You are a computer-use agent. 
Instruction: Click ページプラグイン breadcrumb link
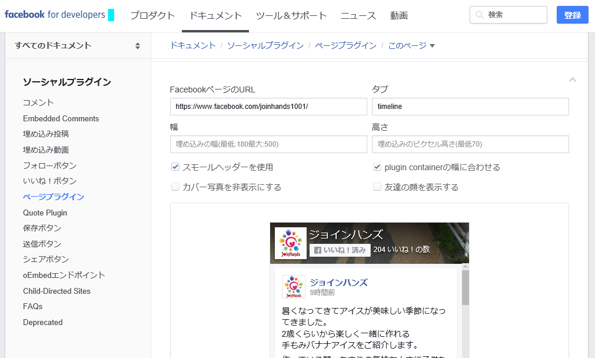pos(345,45)
